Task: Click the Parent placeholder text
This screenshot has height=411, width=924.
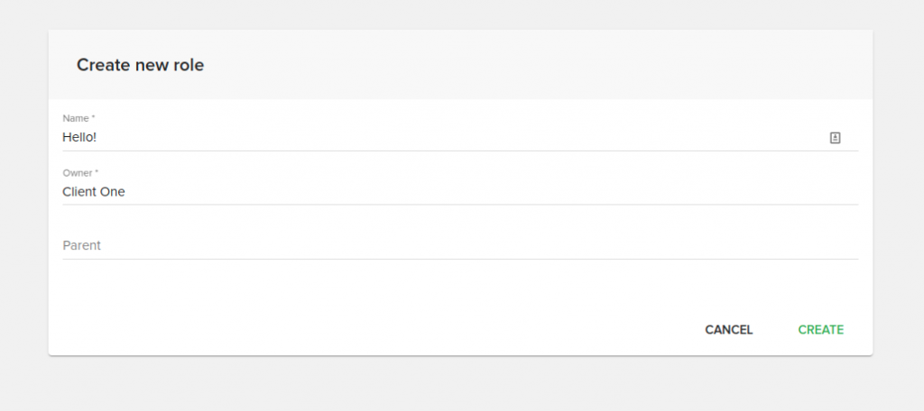Action: pos(81,245)
